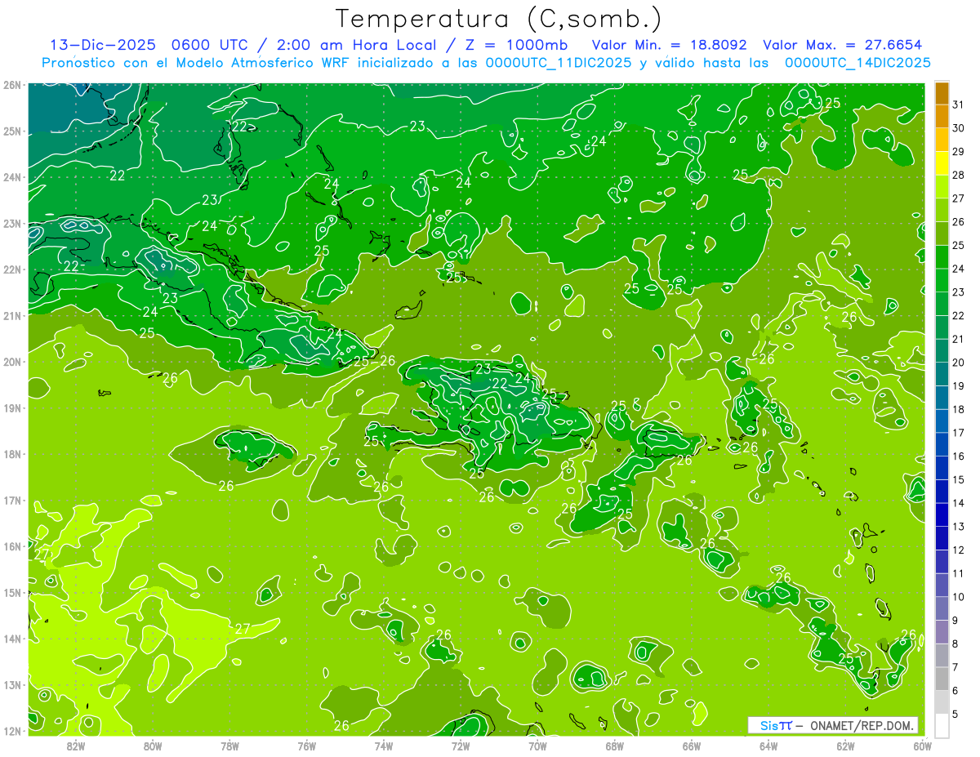Click the legend value "8" on color bar
This screenshot has width=980, height=757.
955,643
